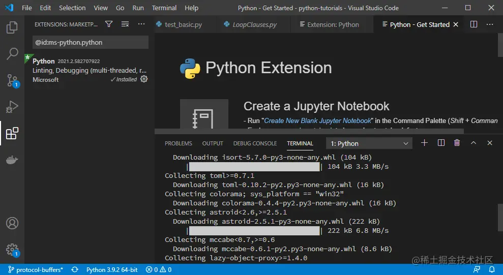
Task: Select the TERMINAL panel tab
Action: 300,143
